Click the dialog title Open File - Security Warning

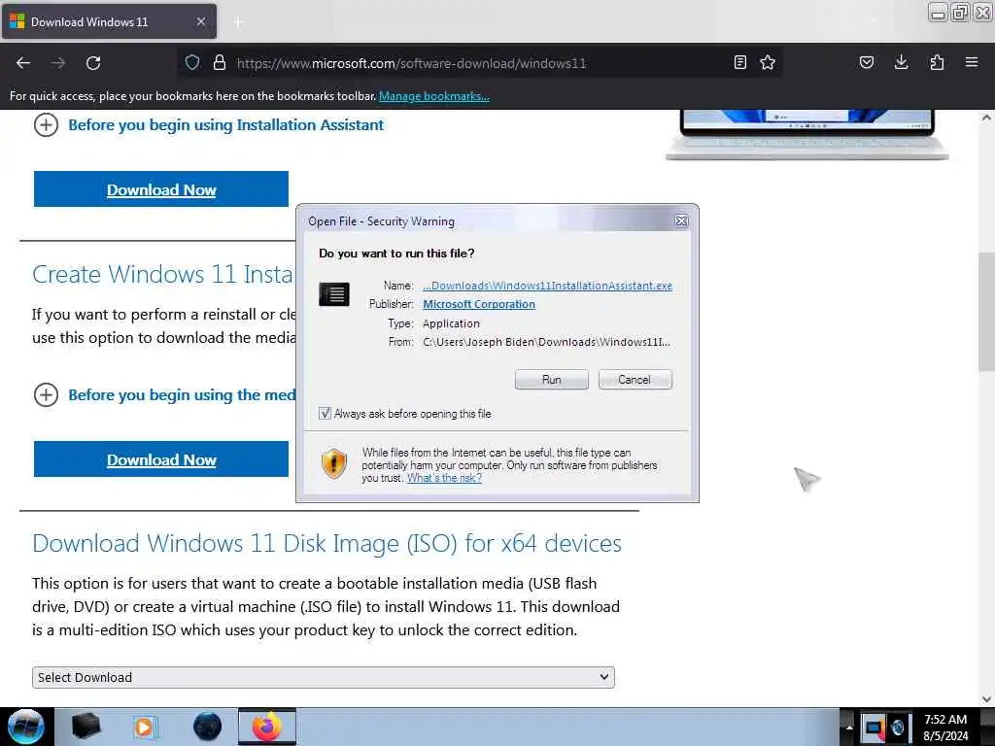(x=381, y=221)
